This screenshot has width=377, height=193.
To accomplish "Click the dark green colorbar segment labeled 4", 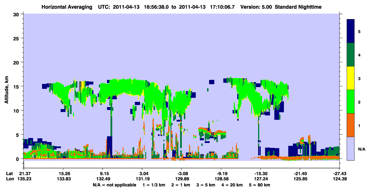I will [351, 55].
